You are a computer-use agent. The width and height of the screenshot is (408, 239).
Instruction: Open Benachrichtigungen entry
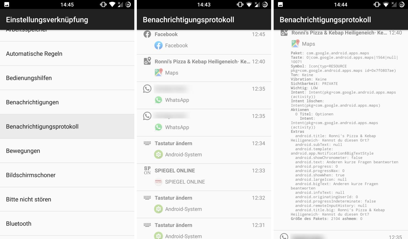point(67,102)
